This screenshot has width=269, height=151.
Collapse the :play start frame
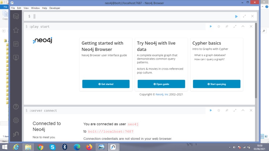point(243,26)
